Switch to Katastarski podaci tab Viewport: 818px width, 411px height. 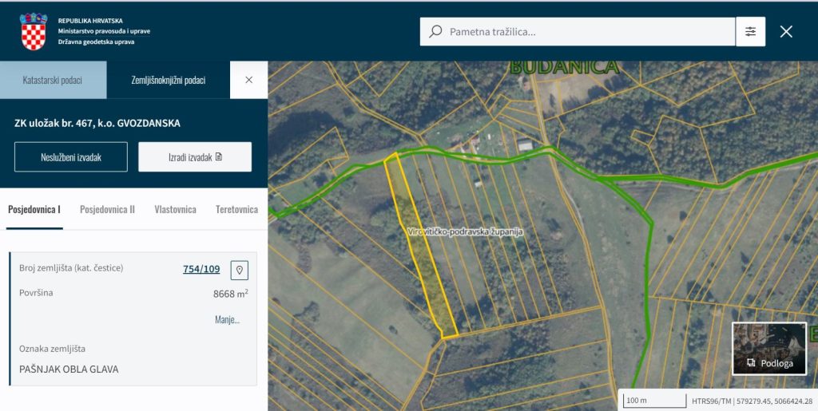click(52, 81)
